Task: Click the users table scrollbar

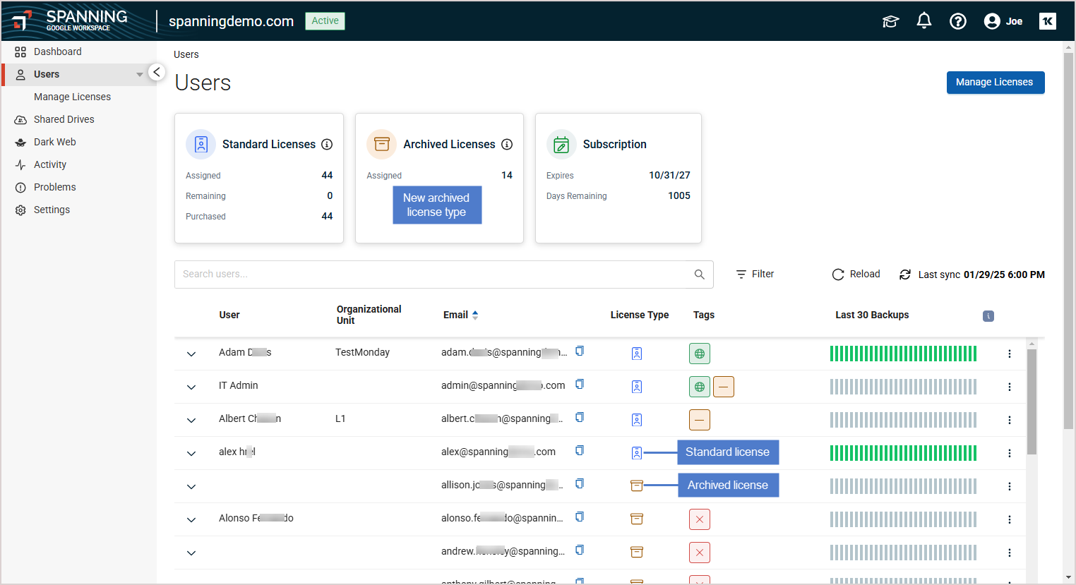Action: pos(1032,402)
